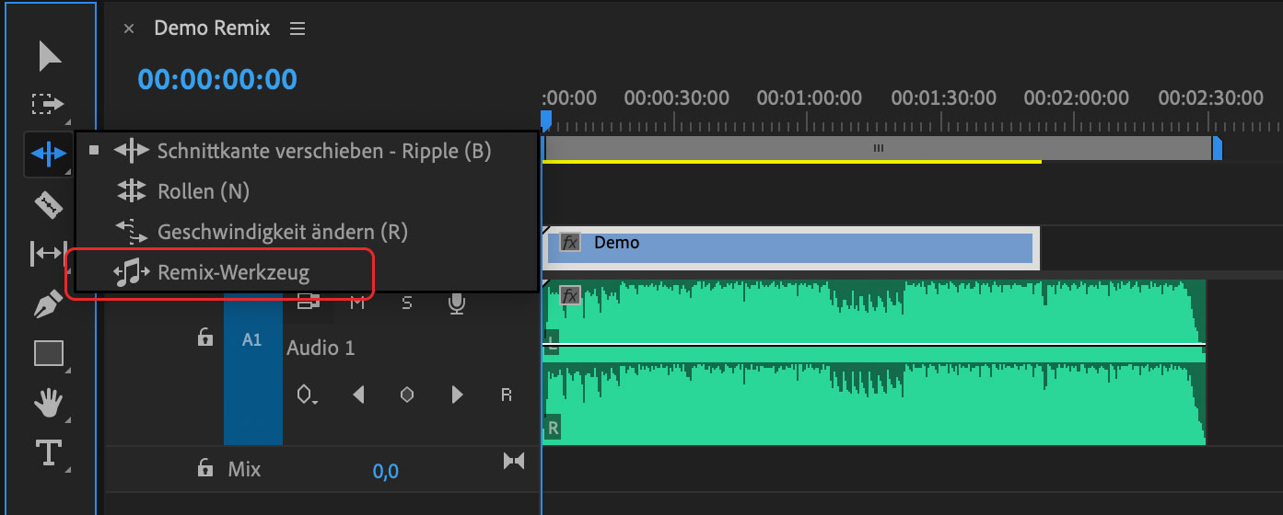This screenshot has height=515, width=1283.
Task: Solo the Audio 1 track
Action: point(407,303)
